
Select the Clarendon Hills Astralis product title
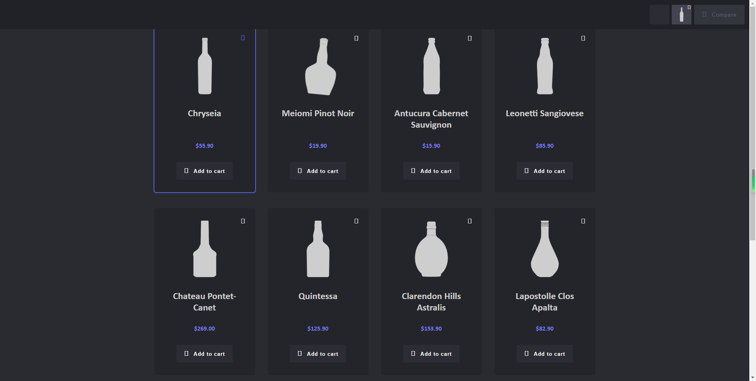click(431, 302)
